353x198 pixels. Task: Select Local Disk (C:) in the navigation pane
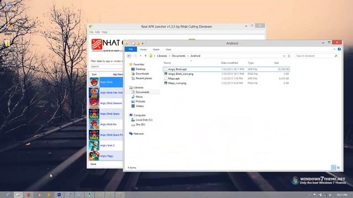pyautogui.click(x=144, y=120)
